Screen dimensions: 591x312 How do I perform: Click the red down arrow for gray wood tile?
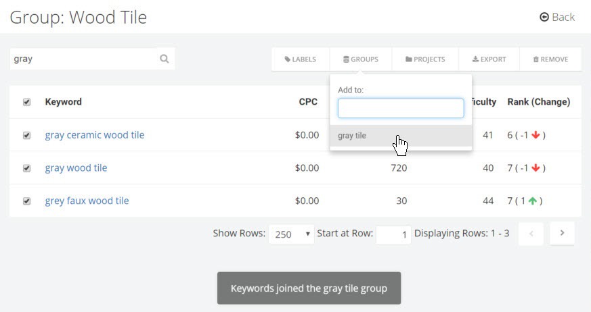535,168
